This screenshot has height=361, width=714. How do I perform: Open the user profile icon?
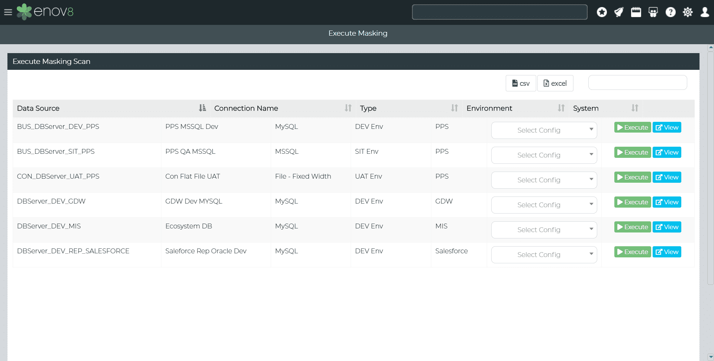[x=705, y=12]
